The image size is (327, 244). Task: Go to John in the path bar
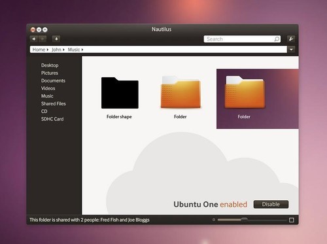point(56,50)
